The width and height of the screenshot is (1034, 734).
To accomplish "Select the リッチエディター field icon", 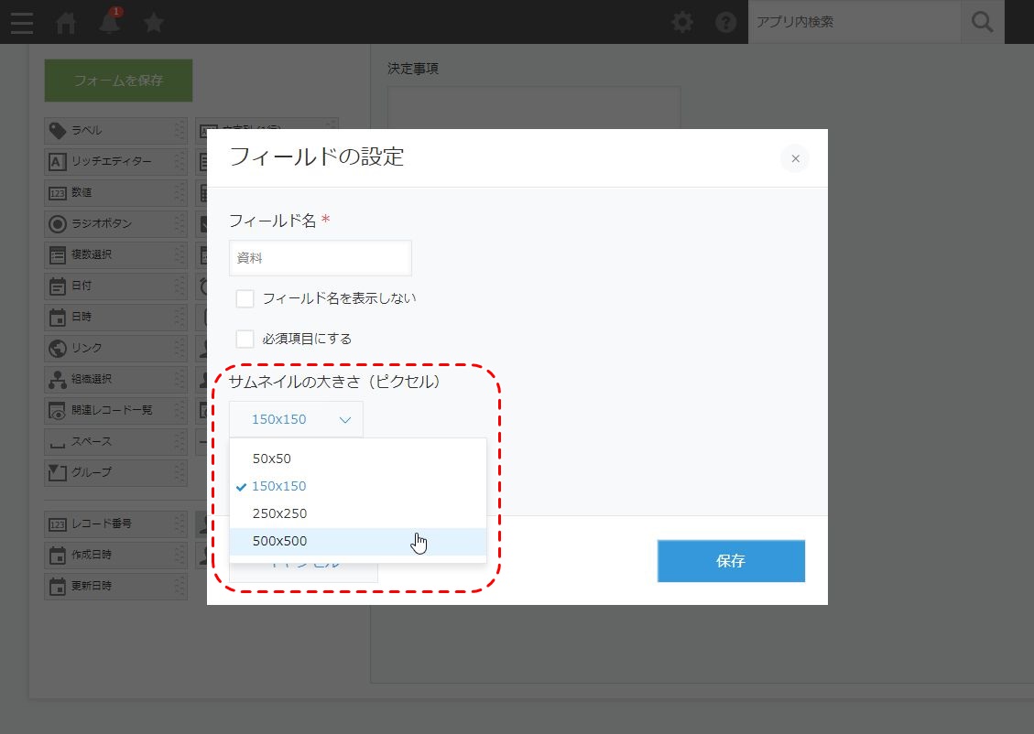I will coord(58,161).
